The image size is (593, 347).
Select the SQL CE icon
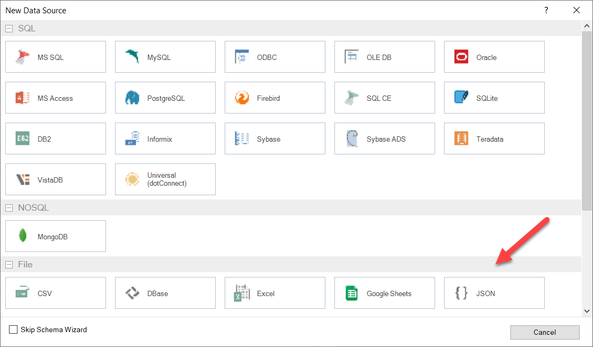(x=351, y=98)
